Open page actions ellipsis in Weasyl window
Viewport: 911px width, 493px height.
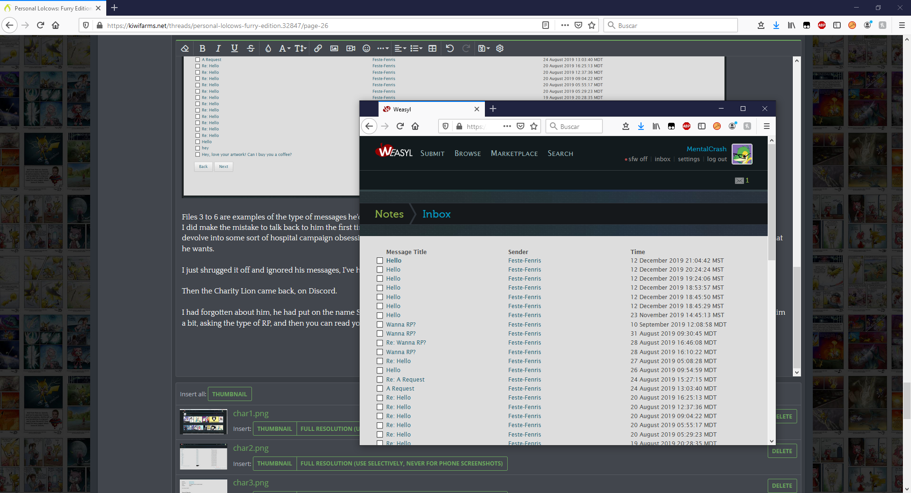507,126
